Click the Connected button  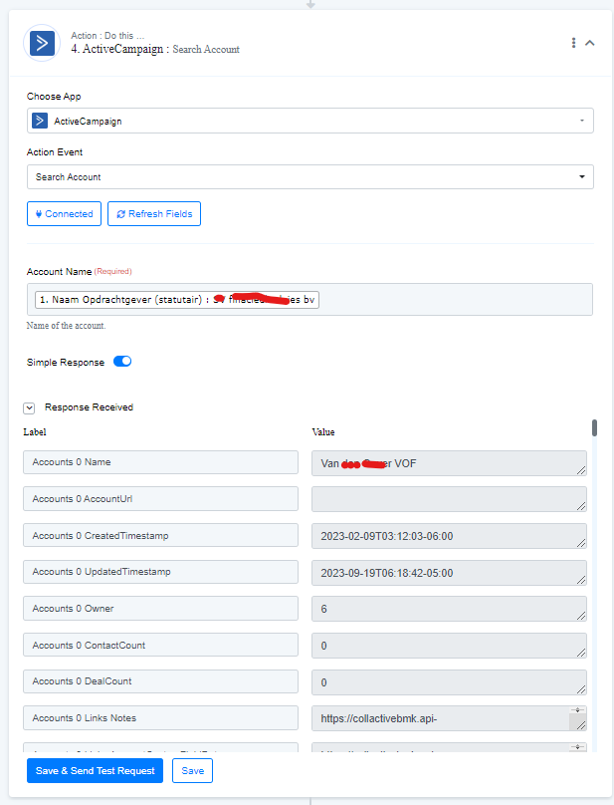click(x=64, y=213)
